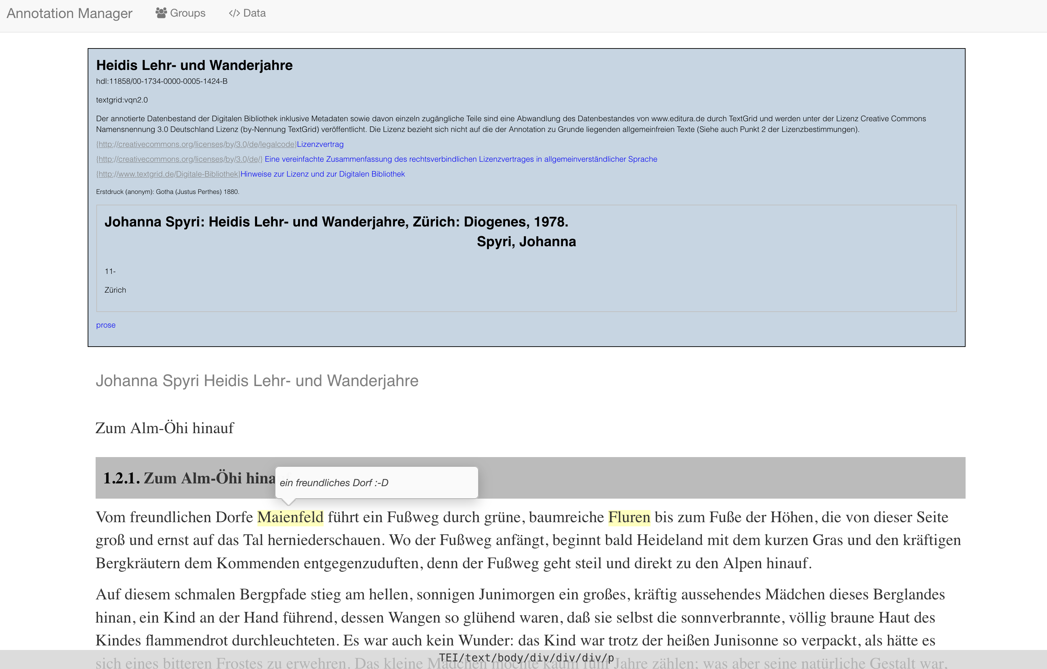
Task: Click the Heidis Lehr- und Wanderjahre title heading
Action: pyautogui.click(x=194, y=65)
